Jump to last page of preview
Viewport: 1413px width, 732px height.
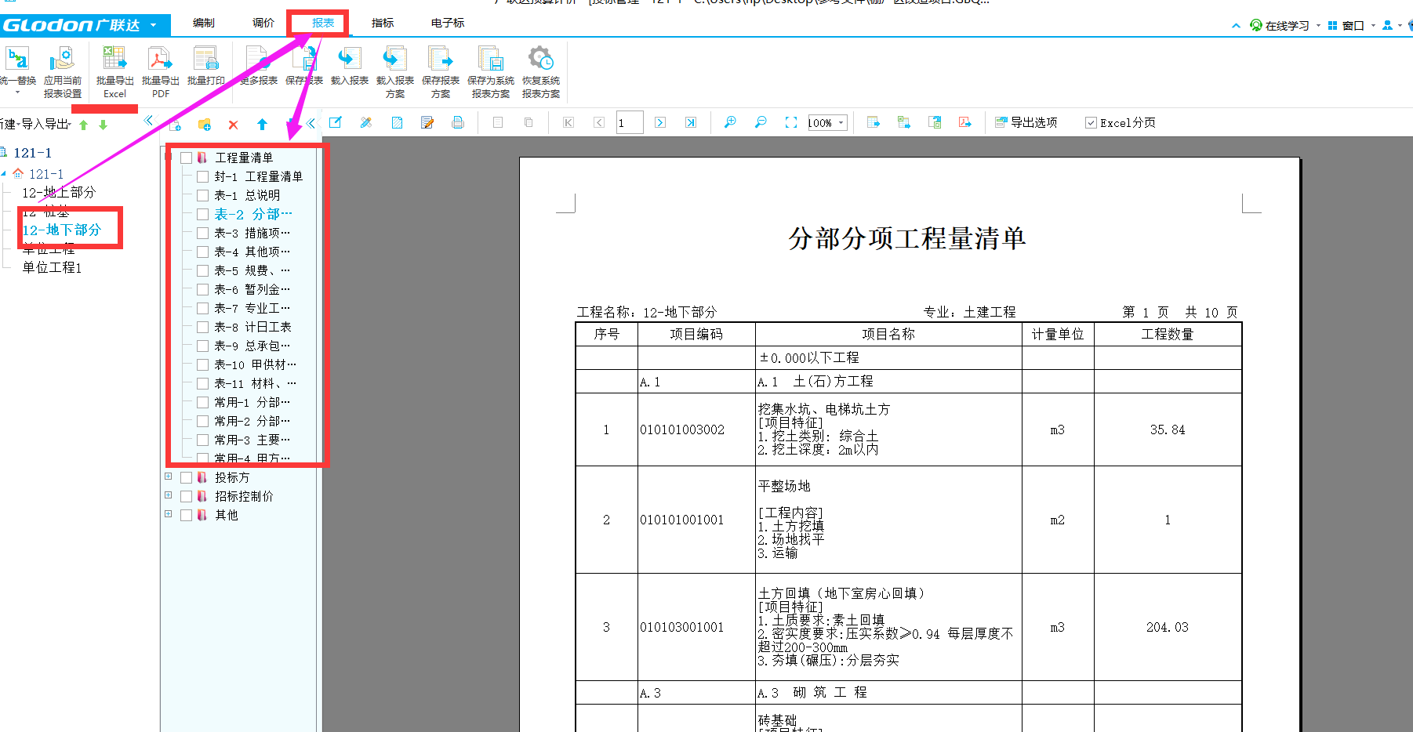(x=690, y=122)
